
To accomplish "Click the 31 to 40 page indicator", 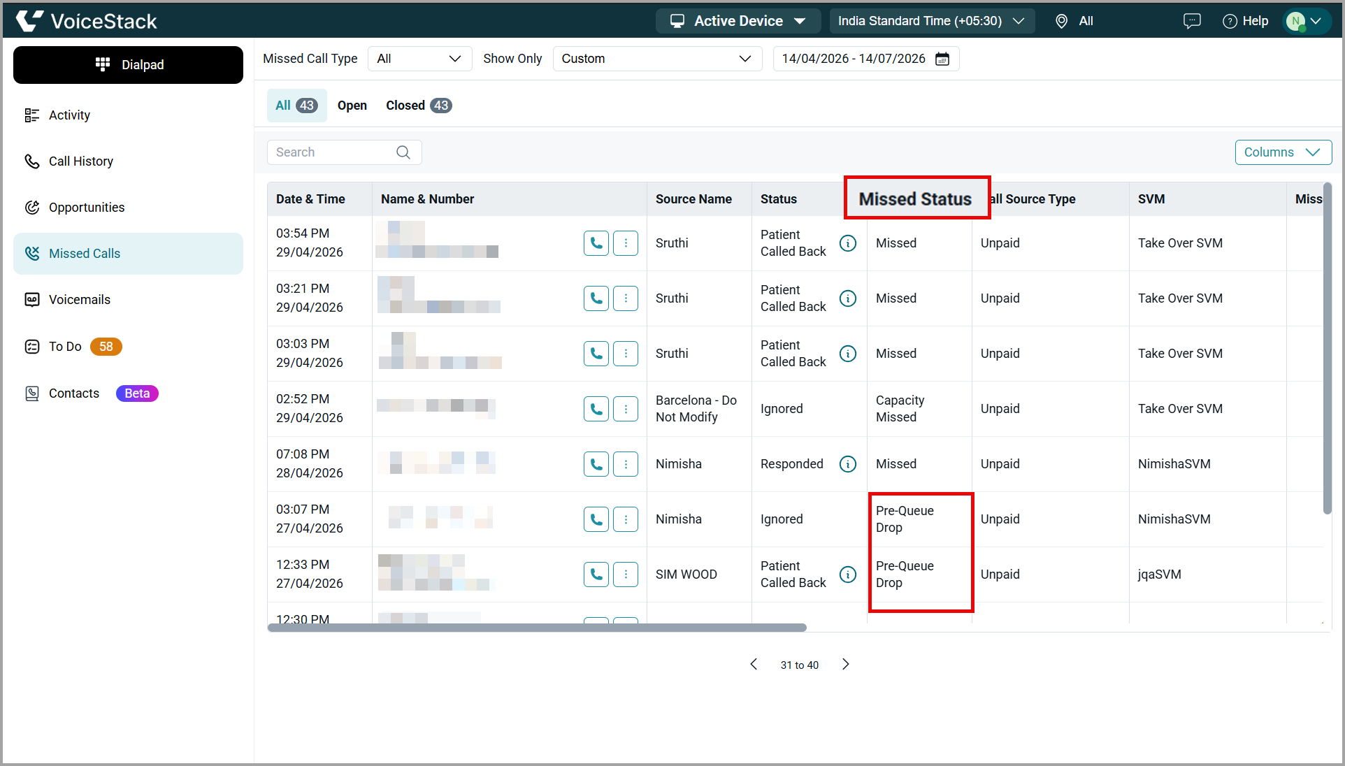I will [800, 665].
